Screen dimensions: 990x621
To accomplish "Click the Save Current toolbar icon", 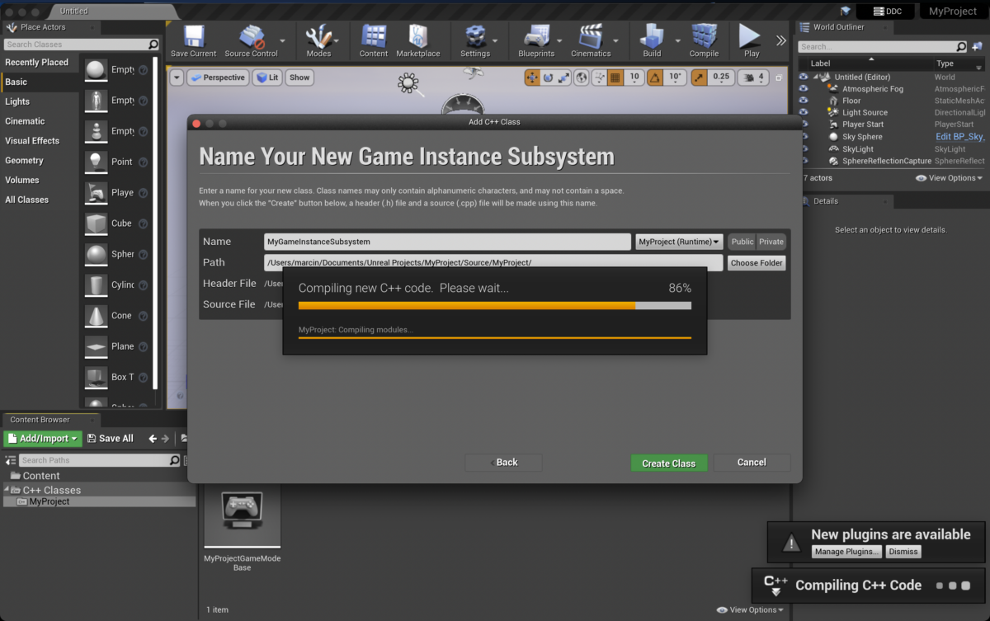I will click(193, 41).
